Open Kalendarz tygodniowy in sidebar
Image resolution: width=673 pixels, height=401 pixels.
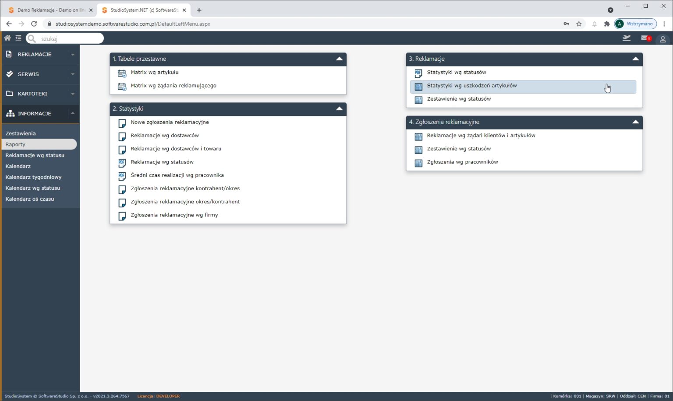(33, 177)
